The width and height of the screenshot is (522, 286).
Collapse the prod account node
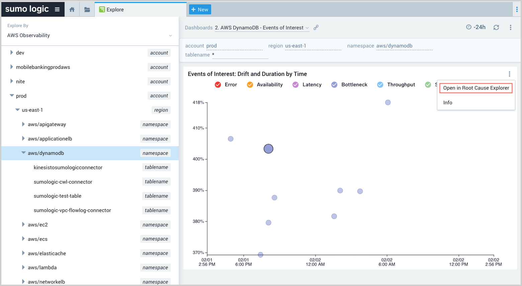click(12, 96)
